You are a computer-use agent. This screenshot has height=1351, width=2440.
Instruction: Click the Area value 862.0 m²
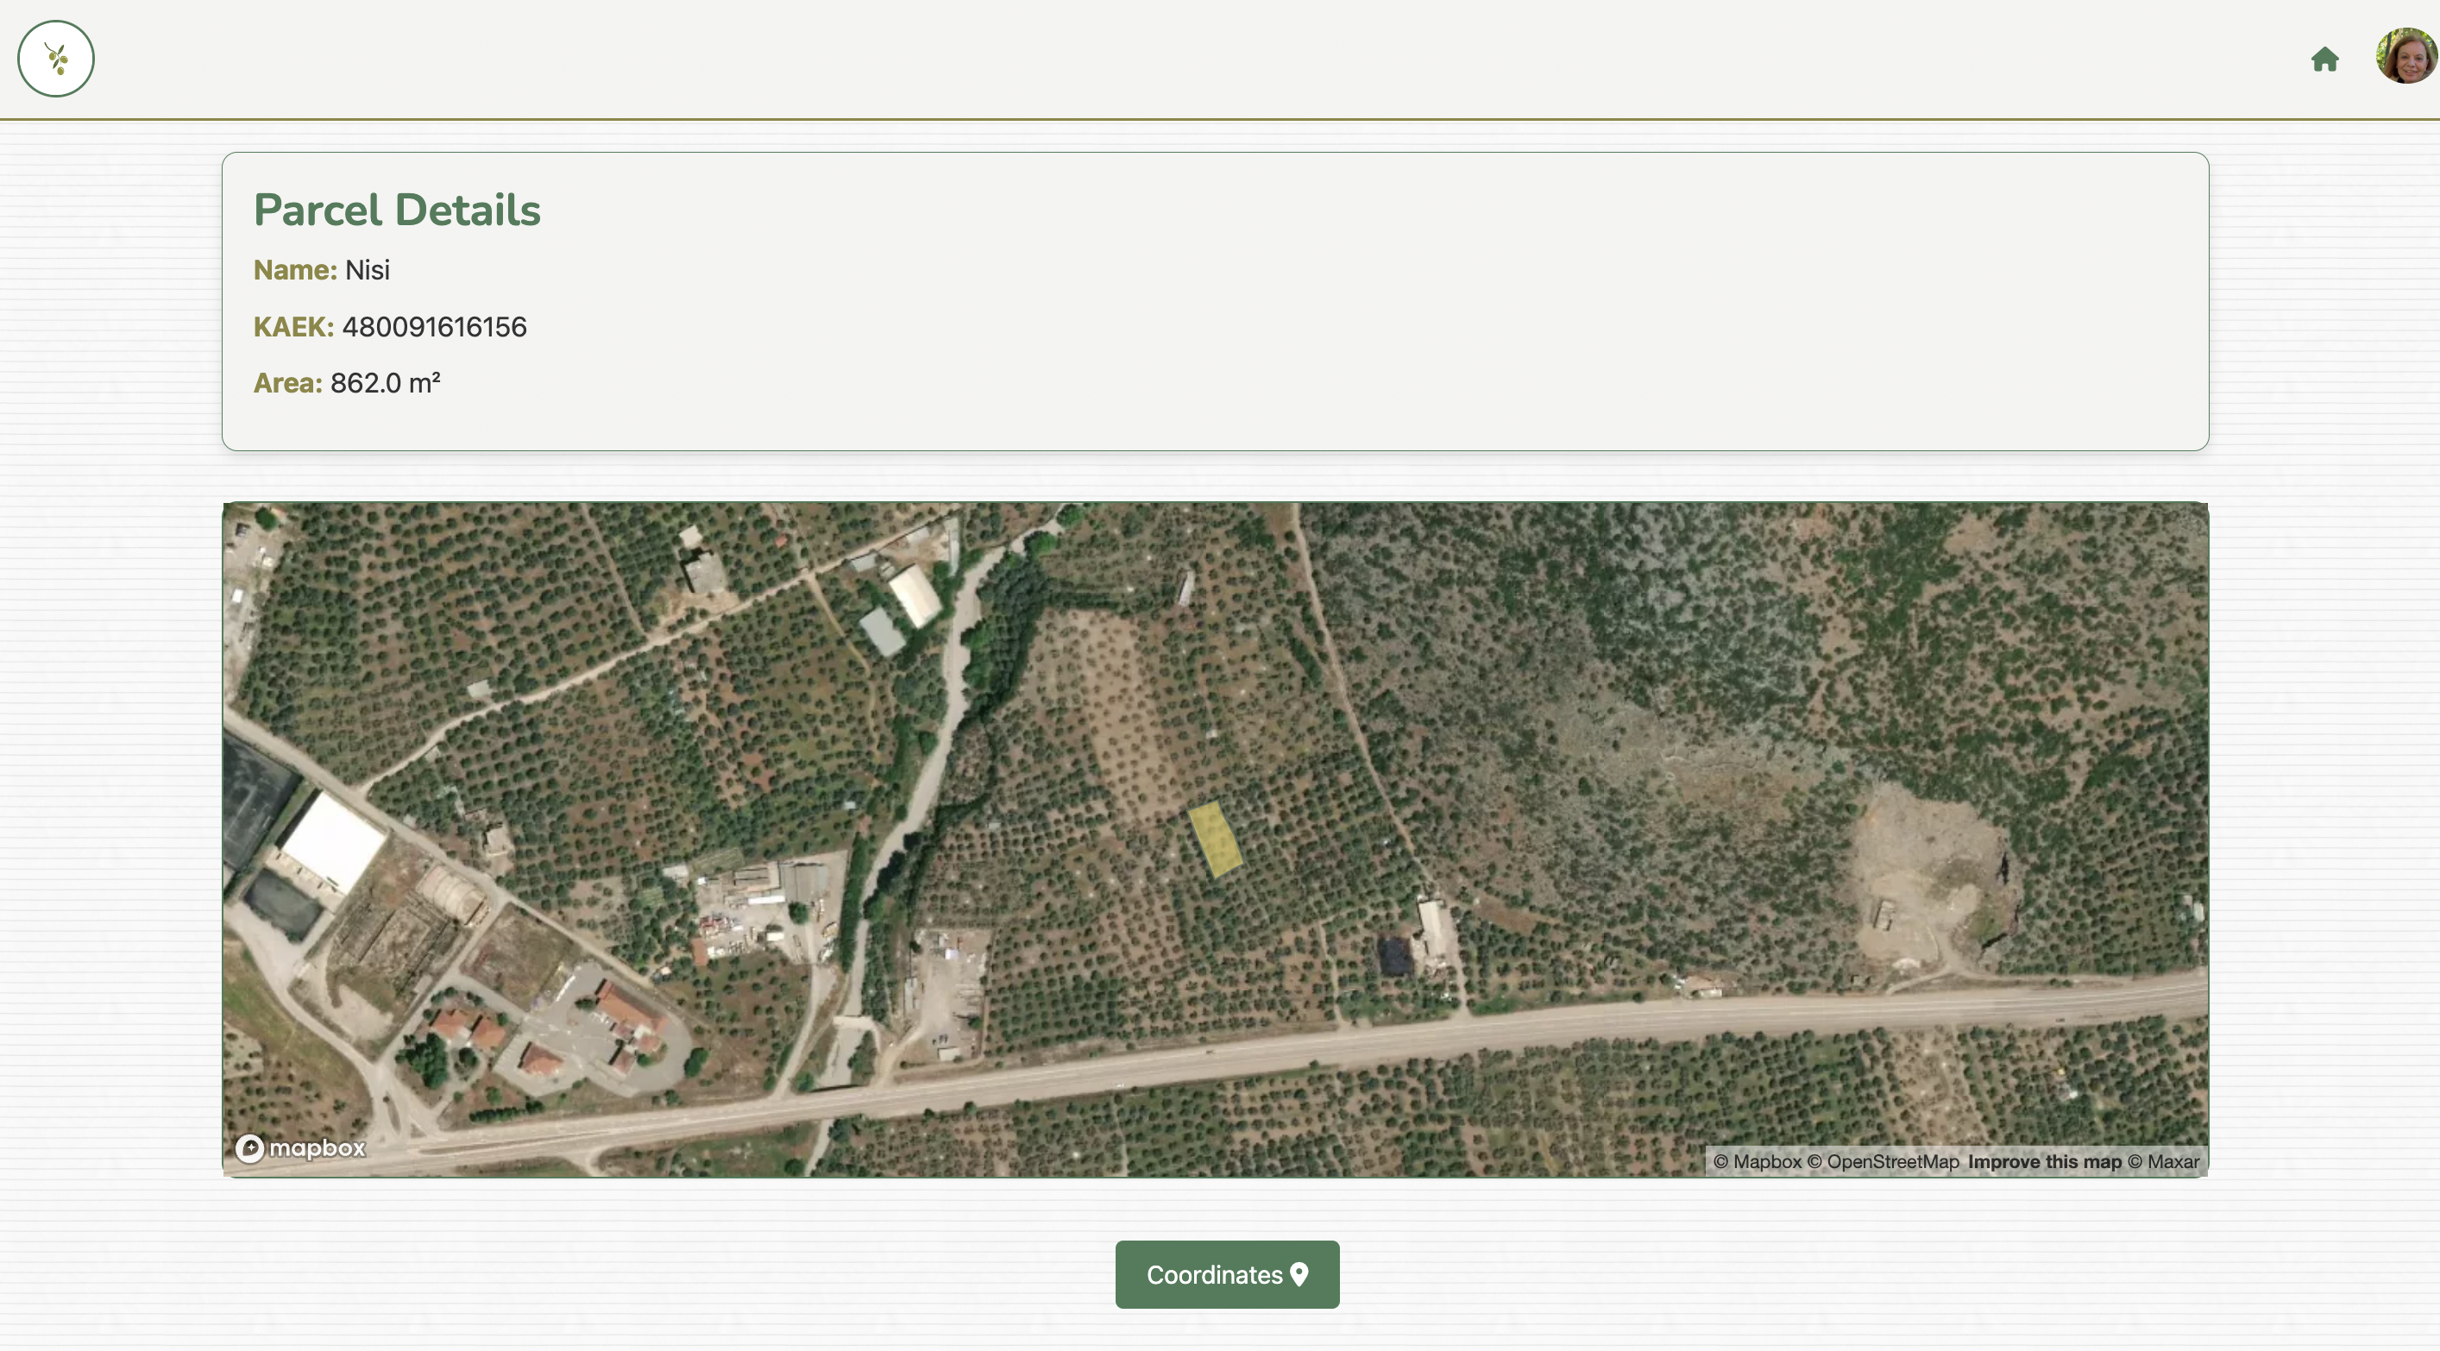(x=384, y=383)
